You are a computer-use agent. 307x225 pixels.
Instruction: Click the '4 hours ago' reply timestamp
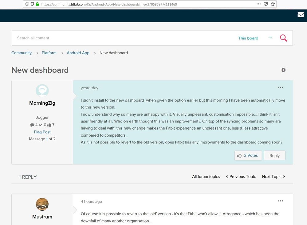coord(92,202)
